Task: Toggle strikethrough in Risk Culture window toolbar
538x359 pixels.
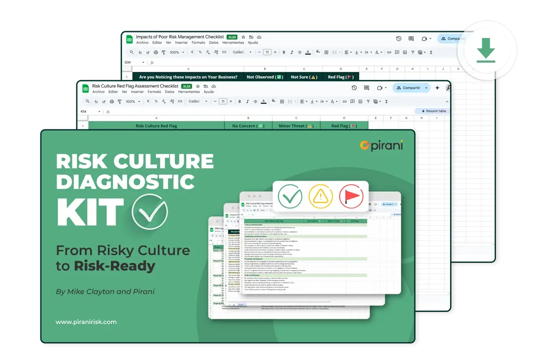Action: click(255, 101)
